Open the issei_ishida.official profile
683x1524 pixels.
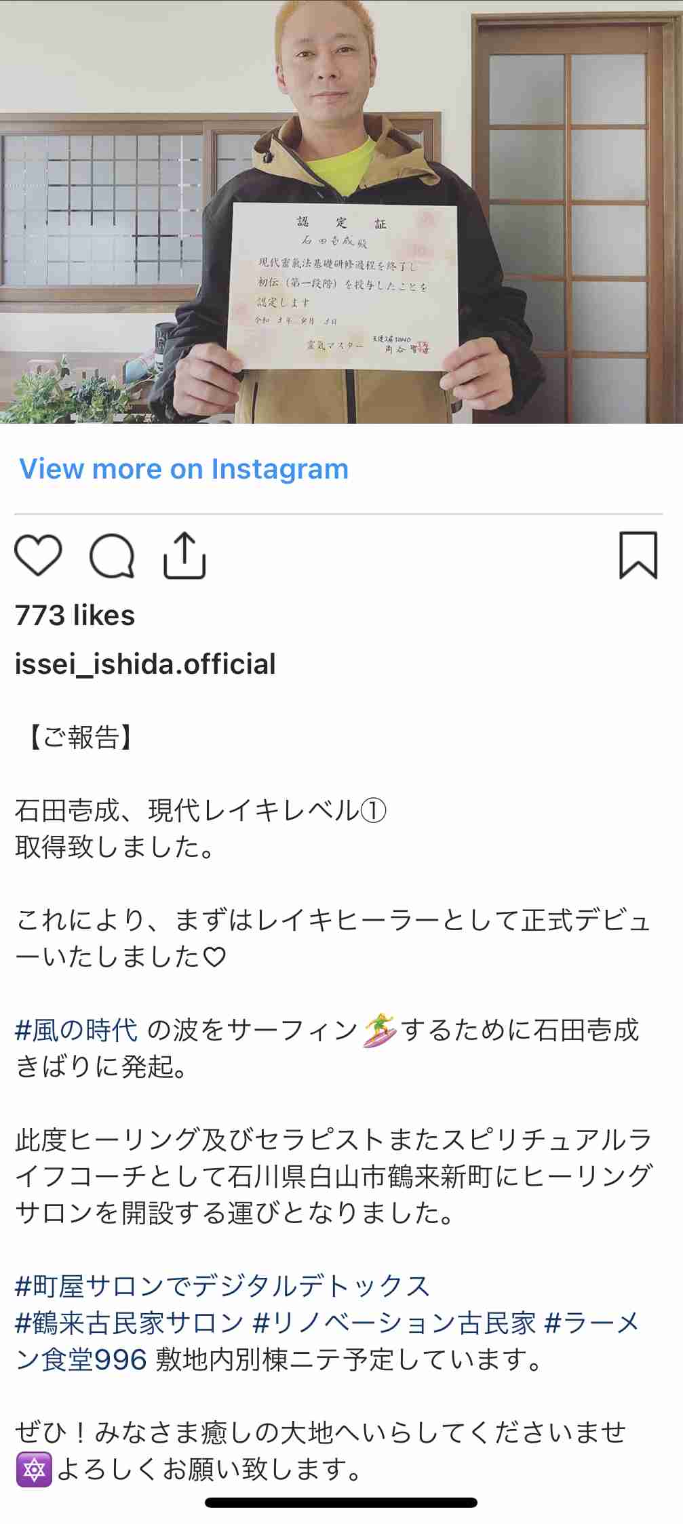[145, 664]
